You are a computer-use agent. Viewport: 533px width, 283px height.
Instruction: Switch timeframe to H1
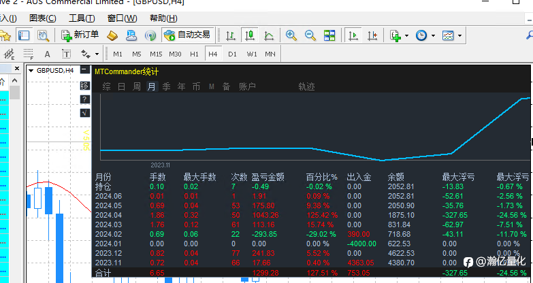[x=194, y=54]
